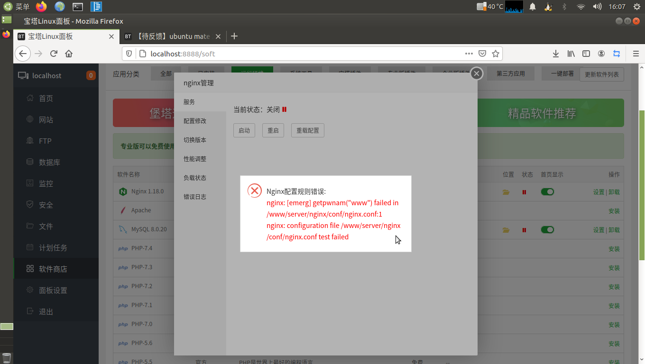Screen dimensions: 645x364
Task: Open a new browser tab plus
Action: click(x=234, y=36)
